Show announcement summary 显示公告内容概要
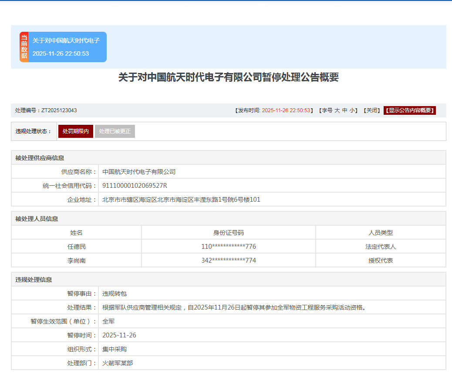Image resolution: width=452 pixels, height=377 pixels. tap(410, 110)
